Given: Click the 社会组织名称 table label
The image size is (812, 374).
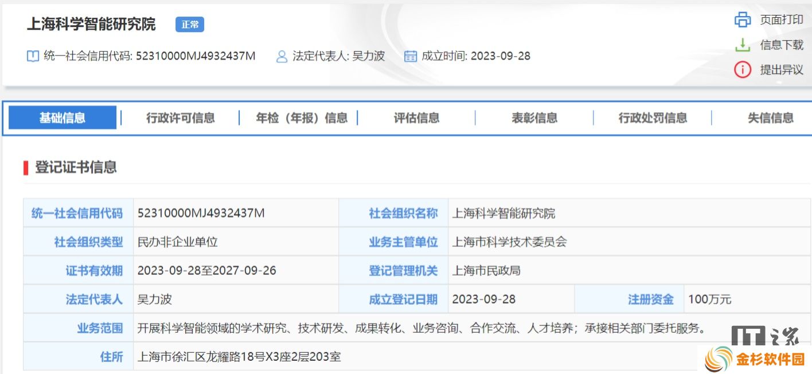Looking at the screenshot, I should pos(403,213).
